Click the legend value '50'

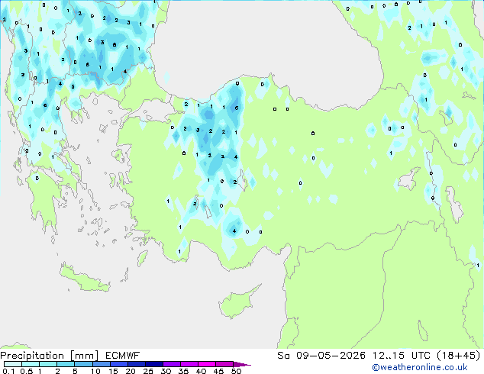(236, 371)
